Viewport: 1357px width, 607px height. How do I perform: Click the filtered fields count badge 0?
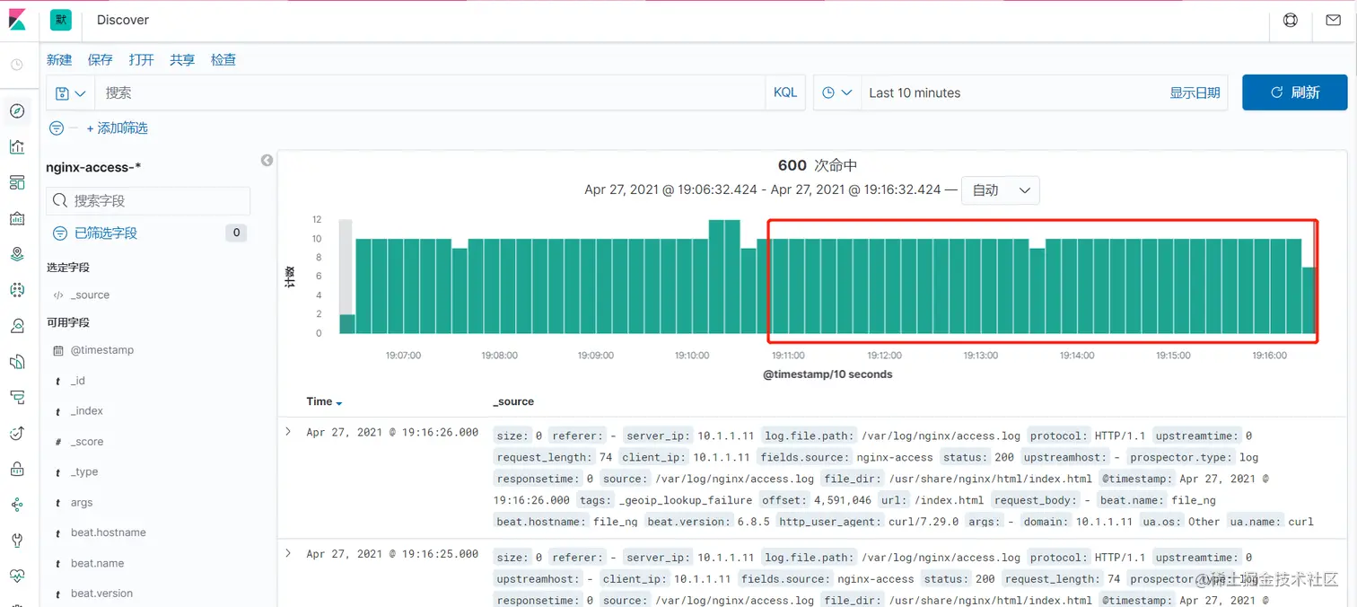pyautogui.click(x=236, y=233)
